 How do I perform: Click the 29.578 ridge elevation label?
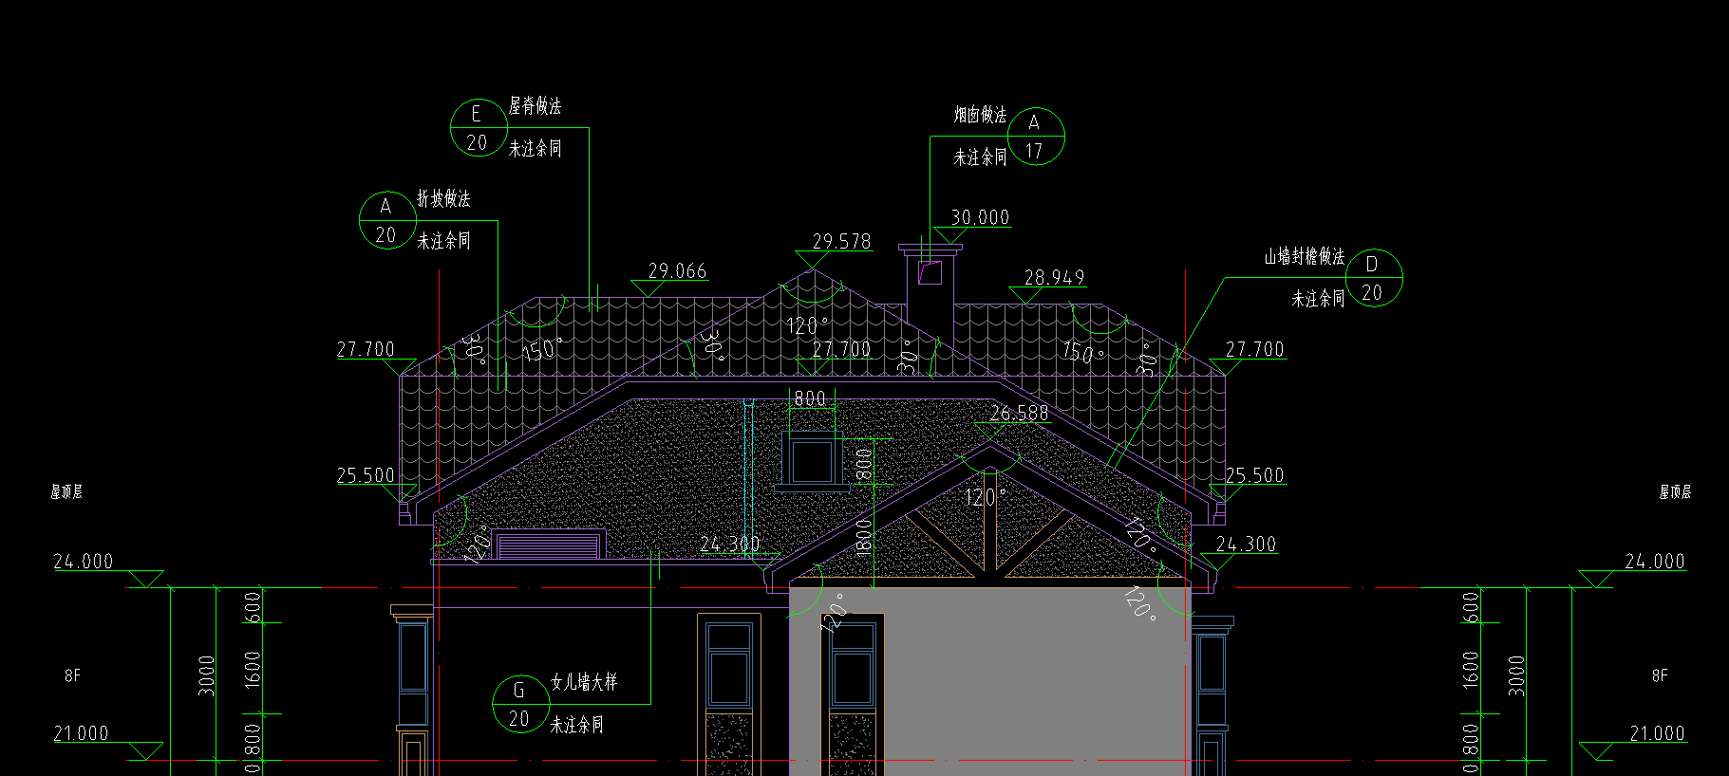pyautogui.click(x=841, y=242)
